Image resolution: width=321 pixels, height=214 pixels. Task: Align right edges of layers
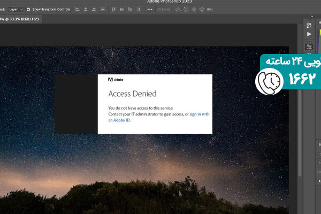94,10
